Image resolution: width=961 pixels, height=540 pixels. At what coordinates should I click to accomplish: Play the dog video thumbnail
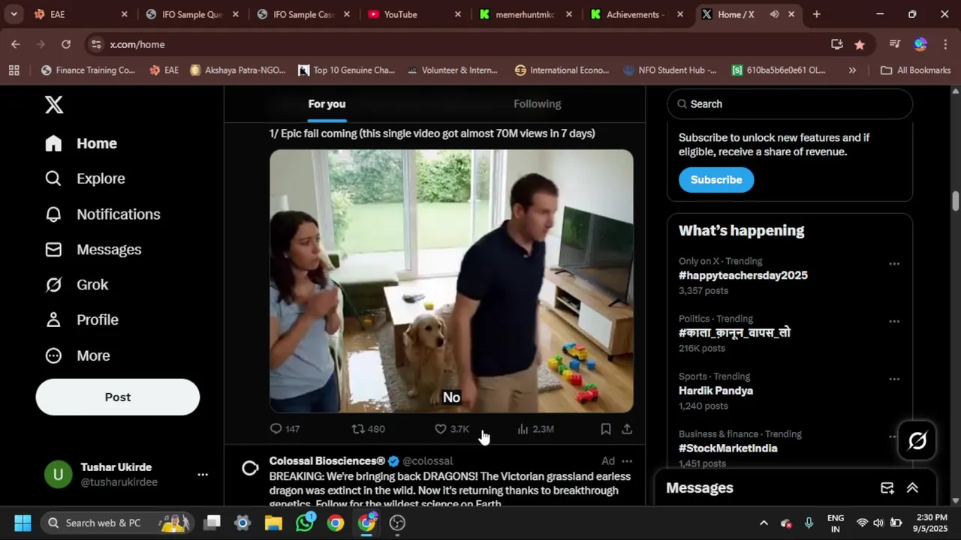coord(451,281)
